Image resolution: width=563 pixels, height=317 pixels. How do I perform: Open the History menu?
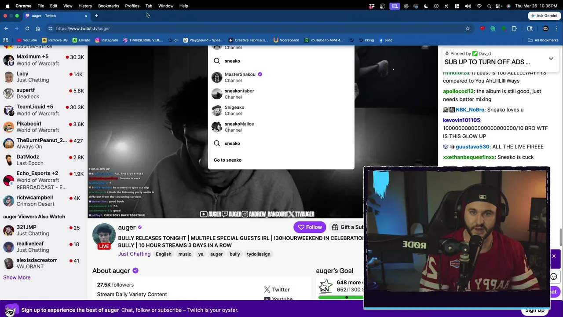click(x=85, y=6)
